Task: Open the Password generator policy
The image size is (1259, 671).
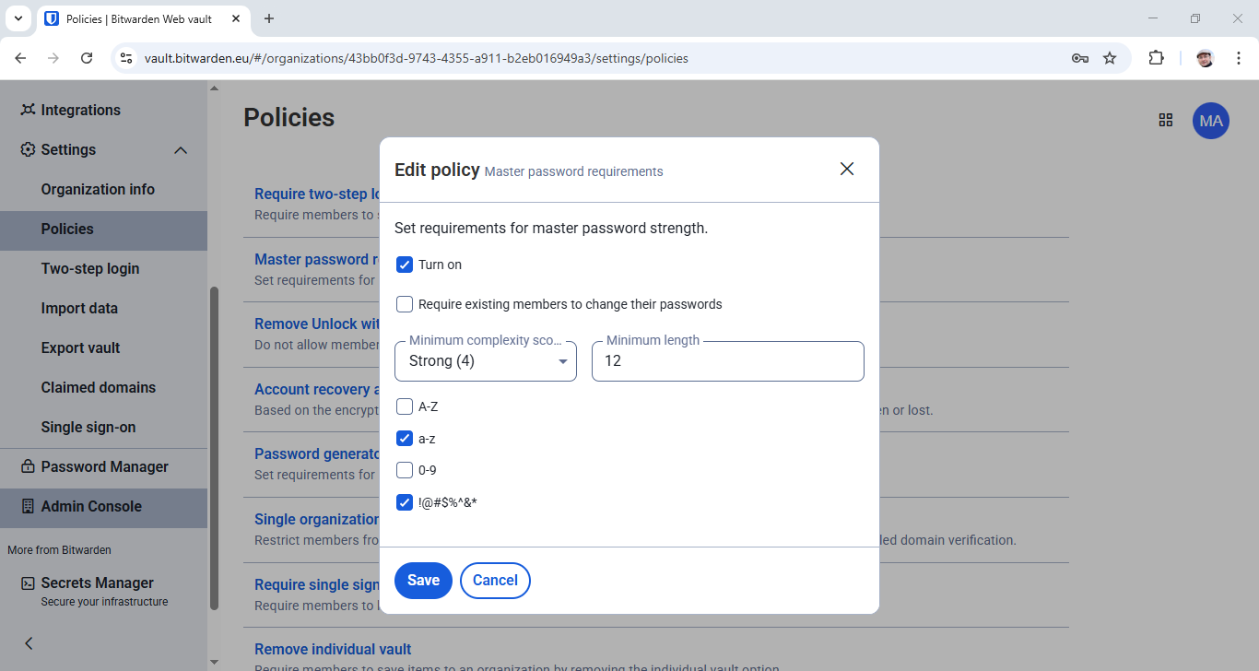Action: [x=317, y=453]
